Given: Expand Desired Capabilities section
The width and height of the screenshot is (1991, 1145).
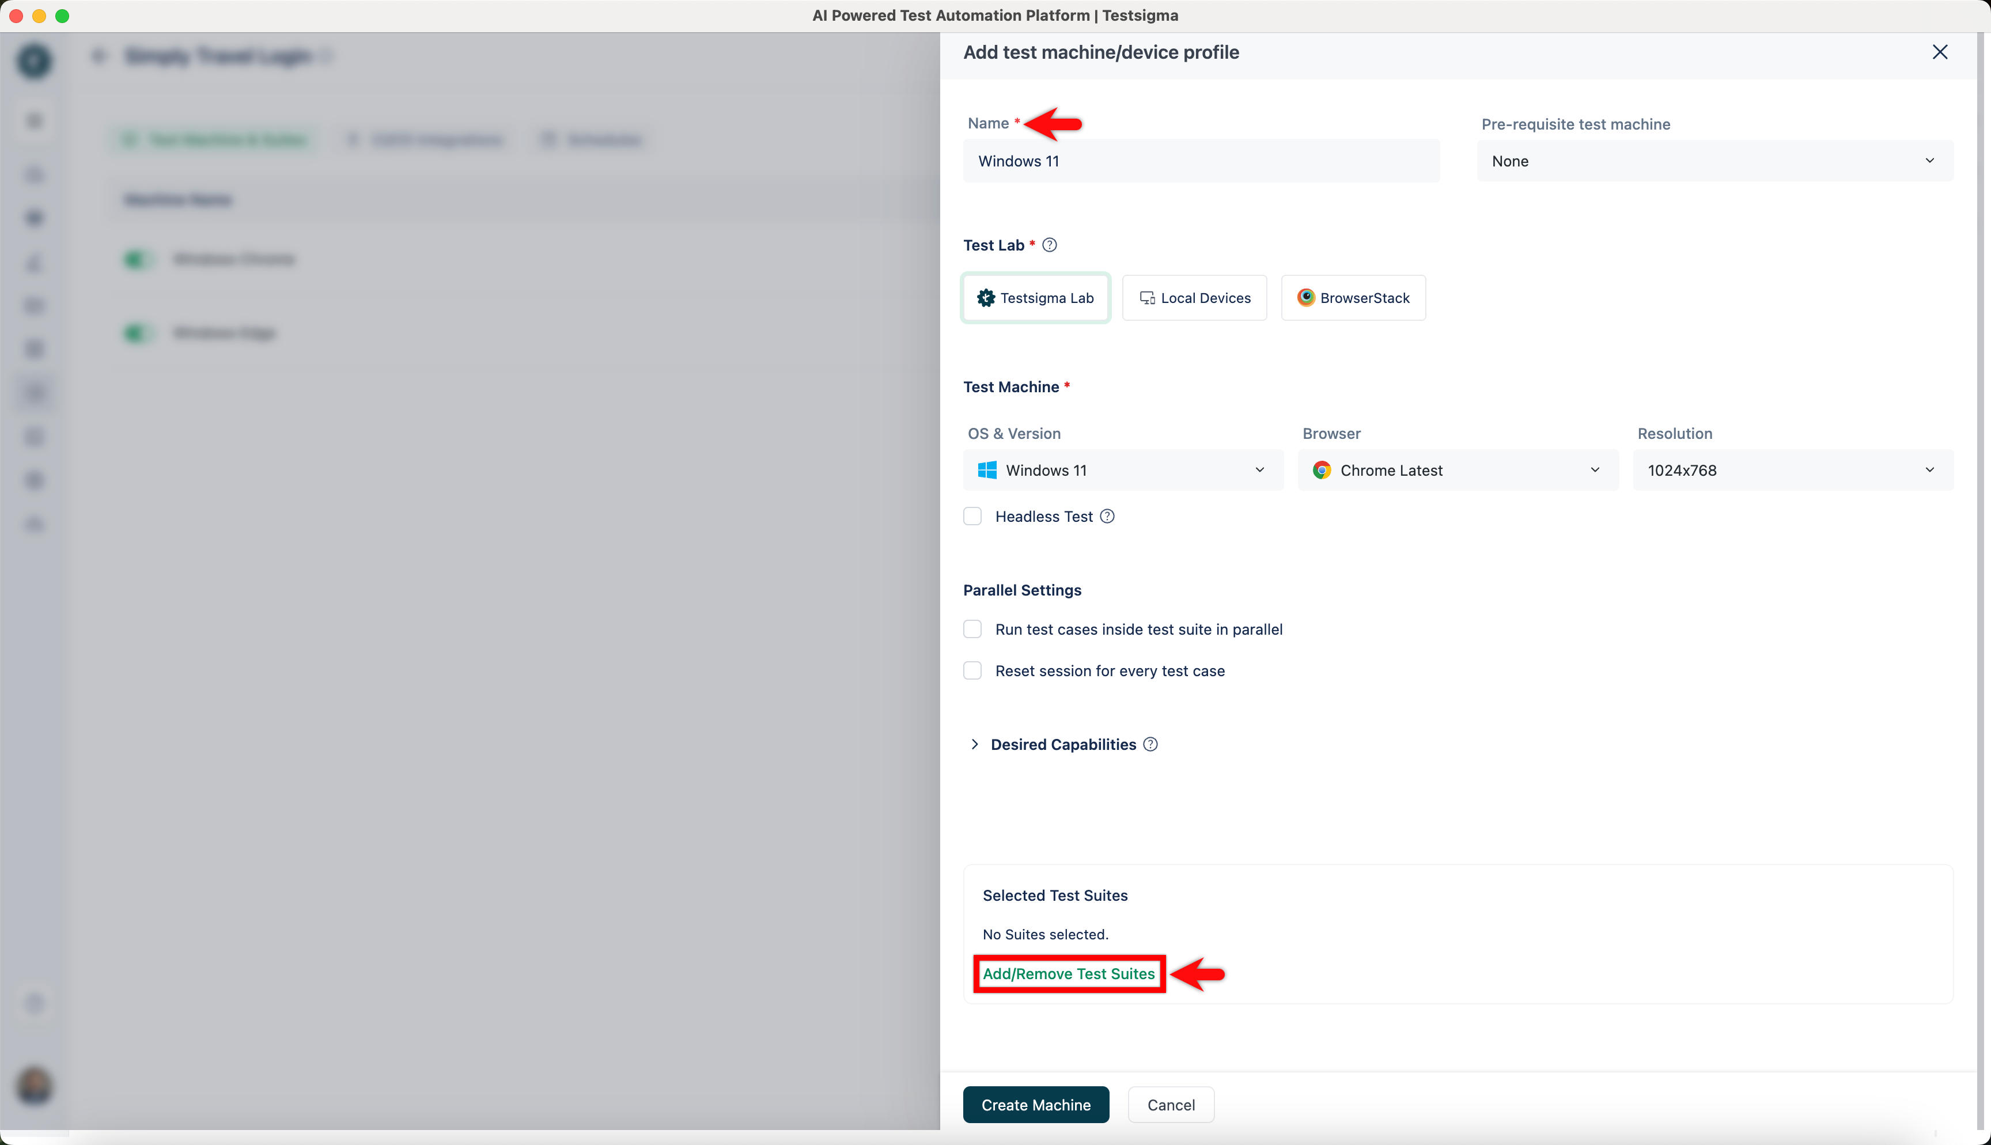Looking at the screenshot, I should tap(975, 745).
